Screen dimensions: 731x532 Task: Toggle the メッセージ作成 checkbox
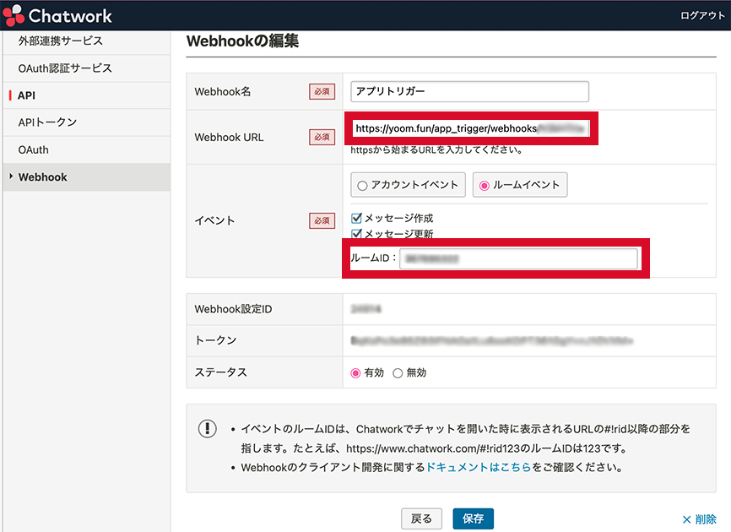[357, 218]
